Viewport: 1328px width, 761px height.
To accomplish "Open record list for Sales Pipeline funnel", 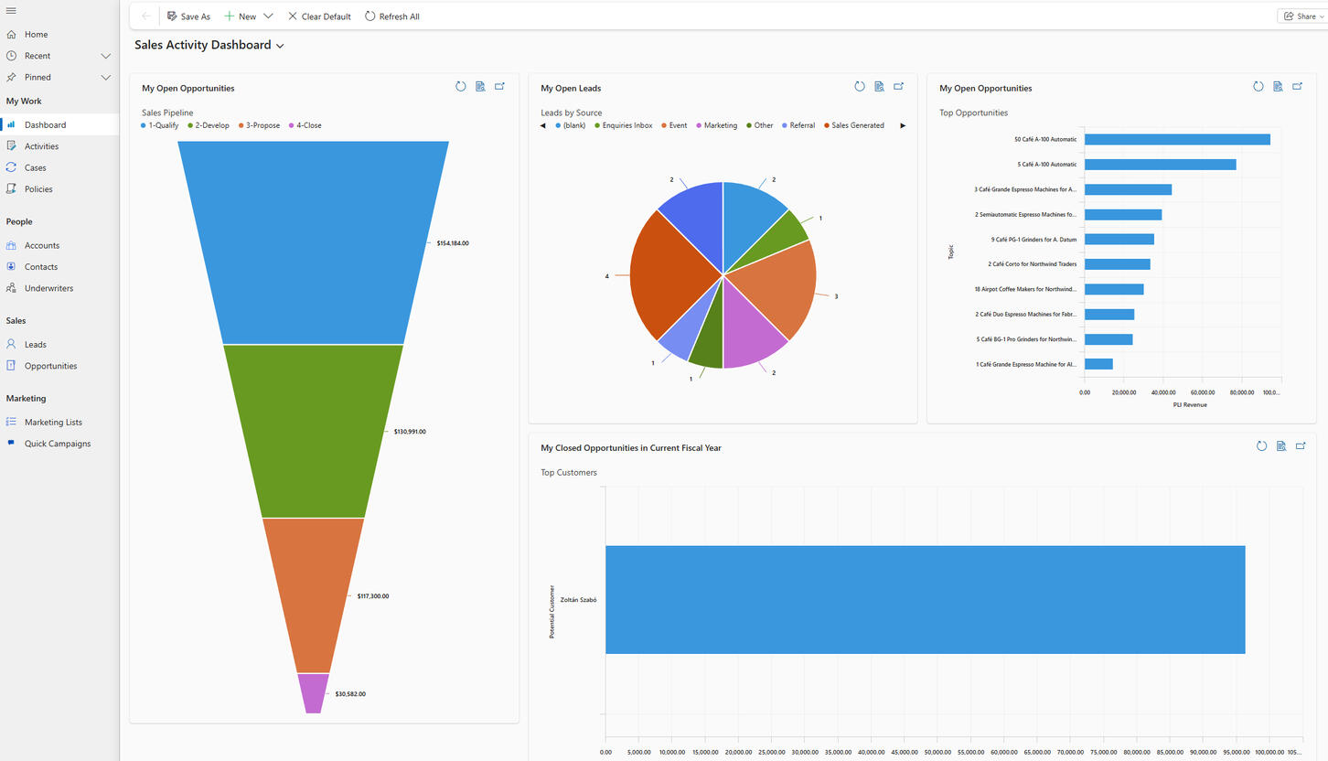I will [x=480, y=86].
